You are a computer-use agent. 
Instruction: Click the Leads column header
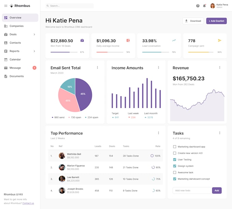[98, 146]
